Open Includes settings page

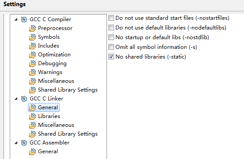pyautogui.click(x=49, y=46)
